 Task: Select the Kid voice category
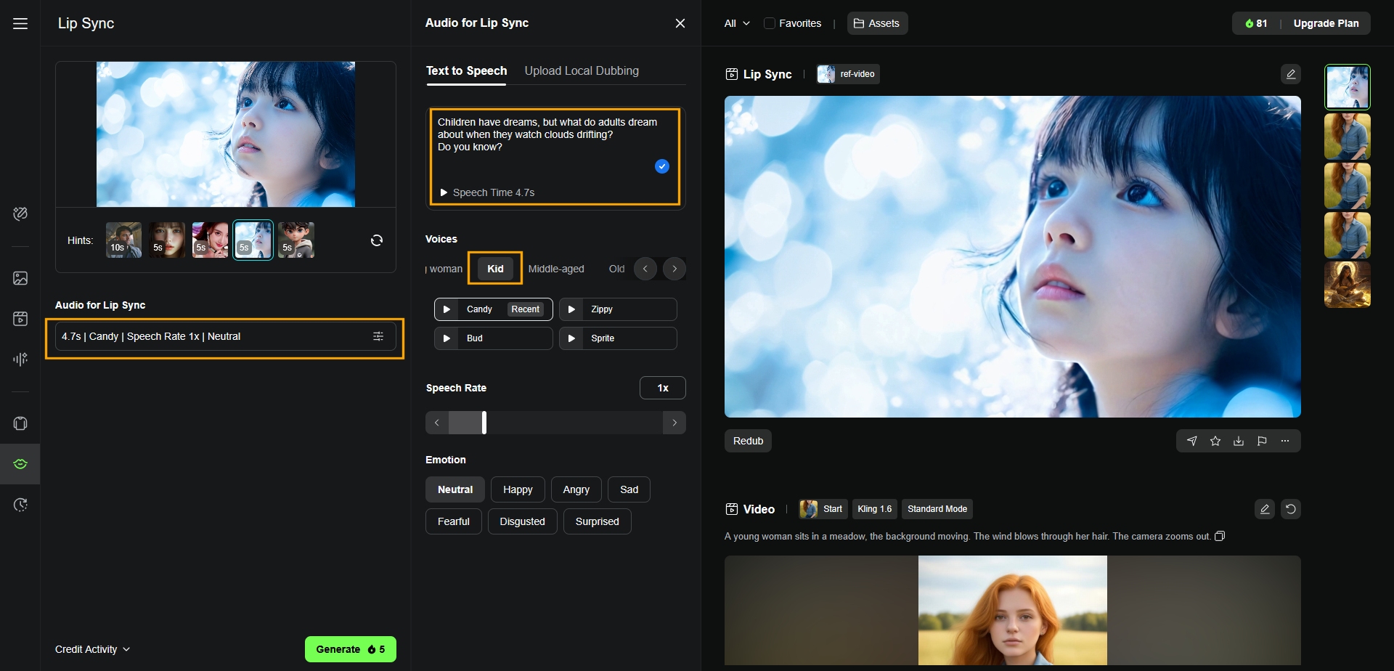coord(495,269)
